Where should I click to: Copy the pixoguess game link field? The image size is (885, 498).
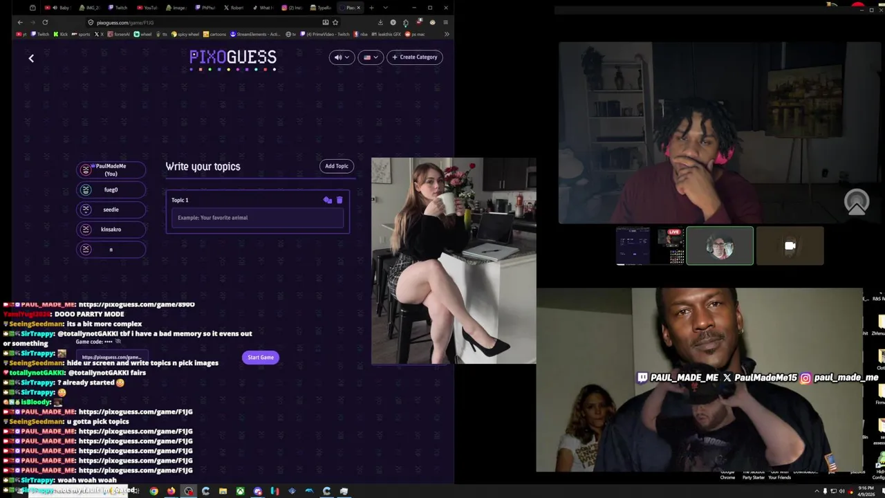112,358
